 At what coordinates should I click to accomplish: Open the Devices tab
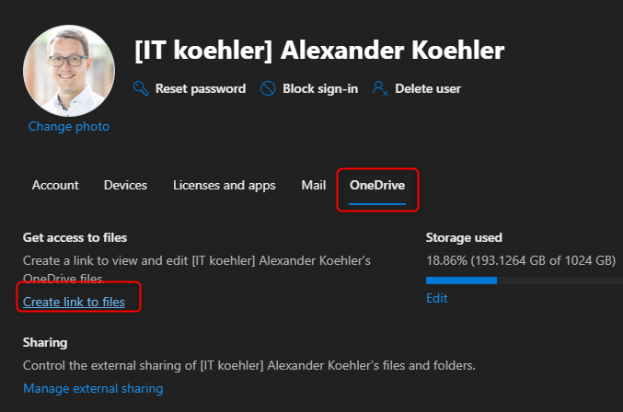(x=125, y=186)
